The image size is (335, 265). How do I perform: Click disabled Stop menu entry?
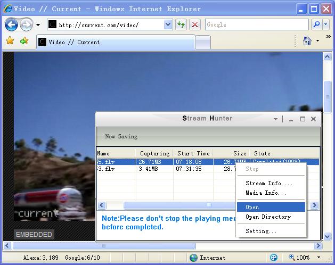coord(271,169)
